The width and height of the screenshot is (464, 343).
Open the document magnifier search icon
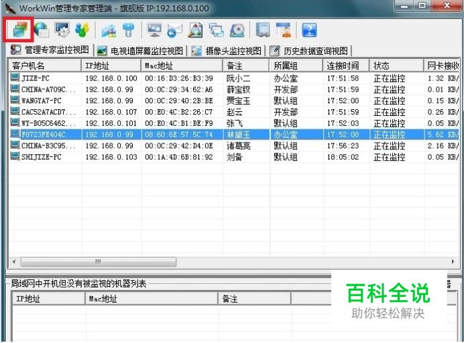point(195,30)
